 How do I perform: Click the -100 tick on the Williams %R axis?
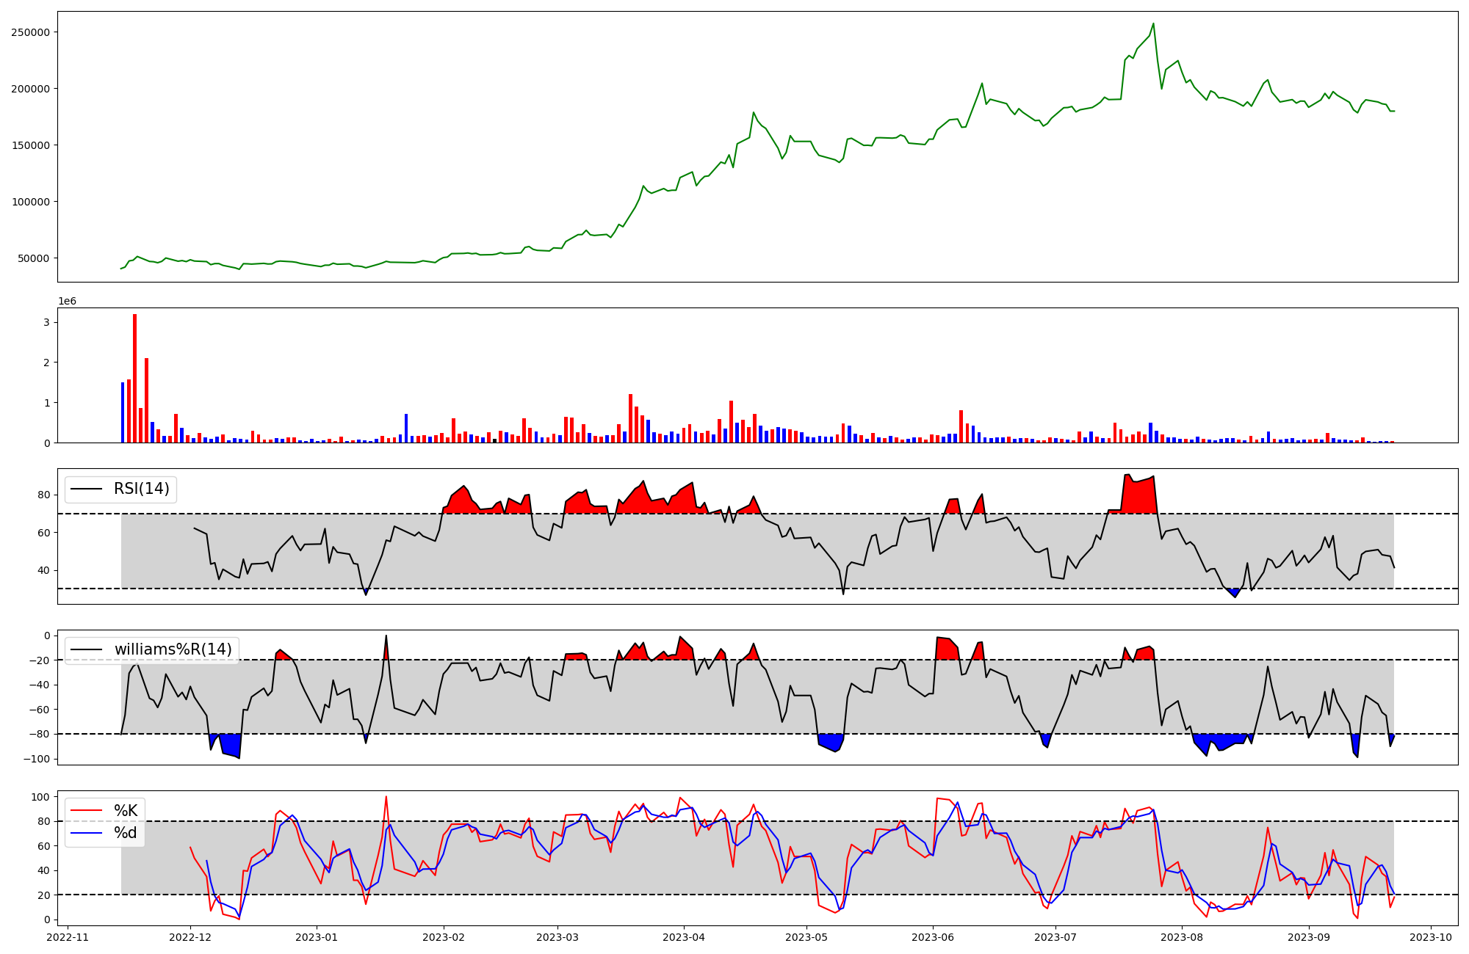(35, 759)
